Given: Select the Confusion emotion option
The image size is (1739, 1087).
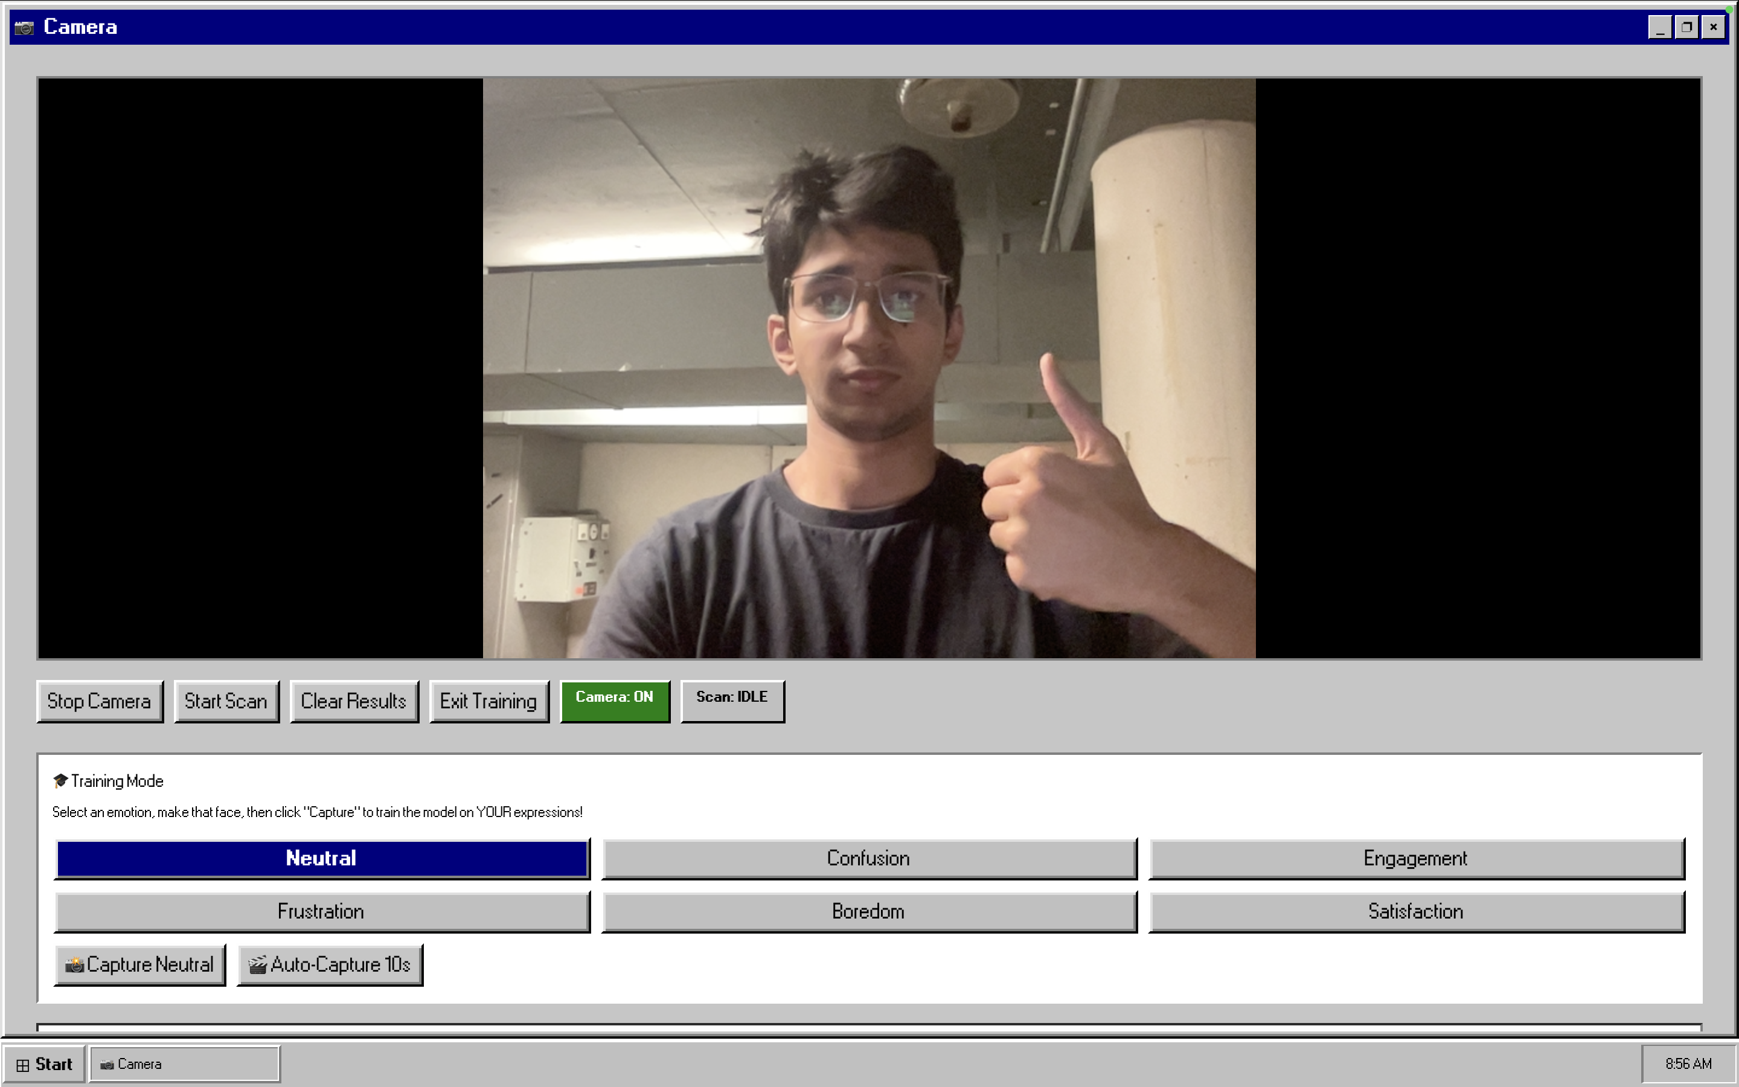Looking at the screenshot, I should (869, 858).
